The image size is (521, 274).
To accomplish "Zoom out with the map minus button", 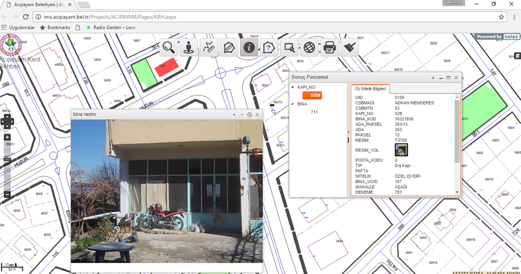I will (7, 194).
